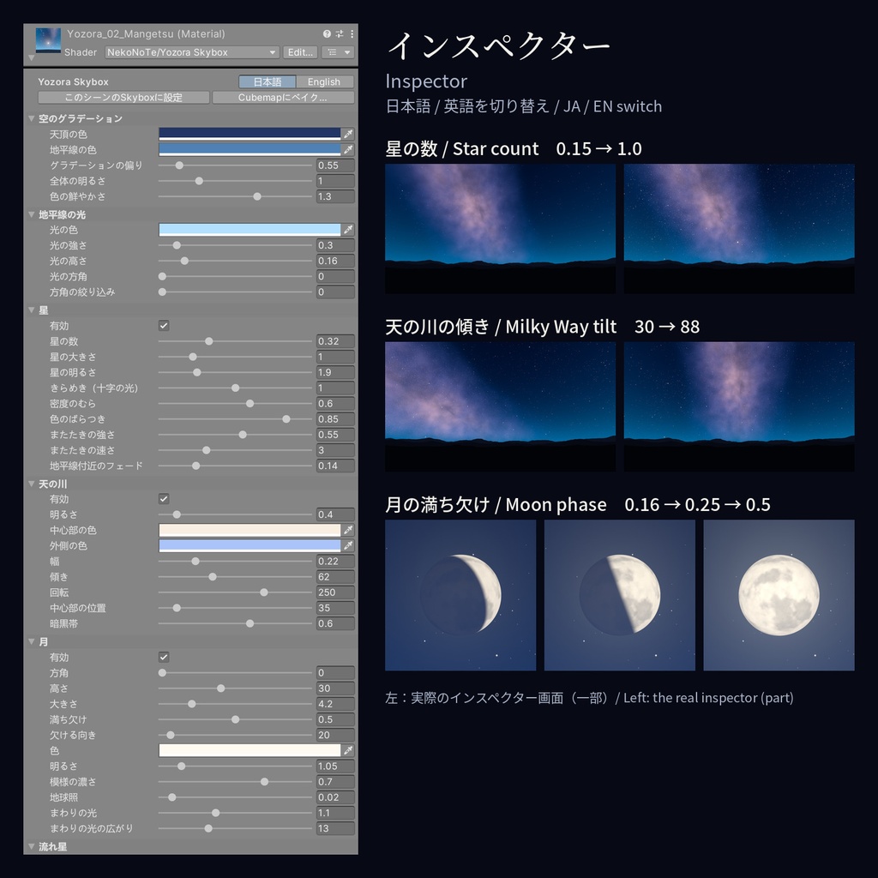Image resolution: width=878 pixels, height=878 pixels.
Task: Uncheck 有効 in the 天の川 section
Action: click(164, 499)
